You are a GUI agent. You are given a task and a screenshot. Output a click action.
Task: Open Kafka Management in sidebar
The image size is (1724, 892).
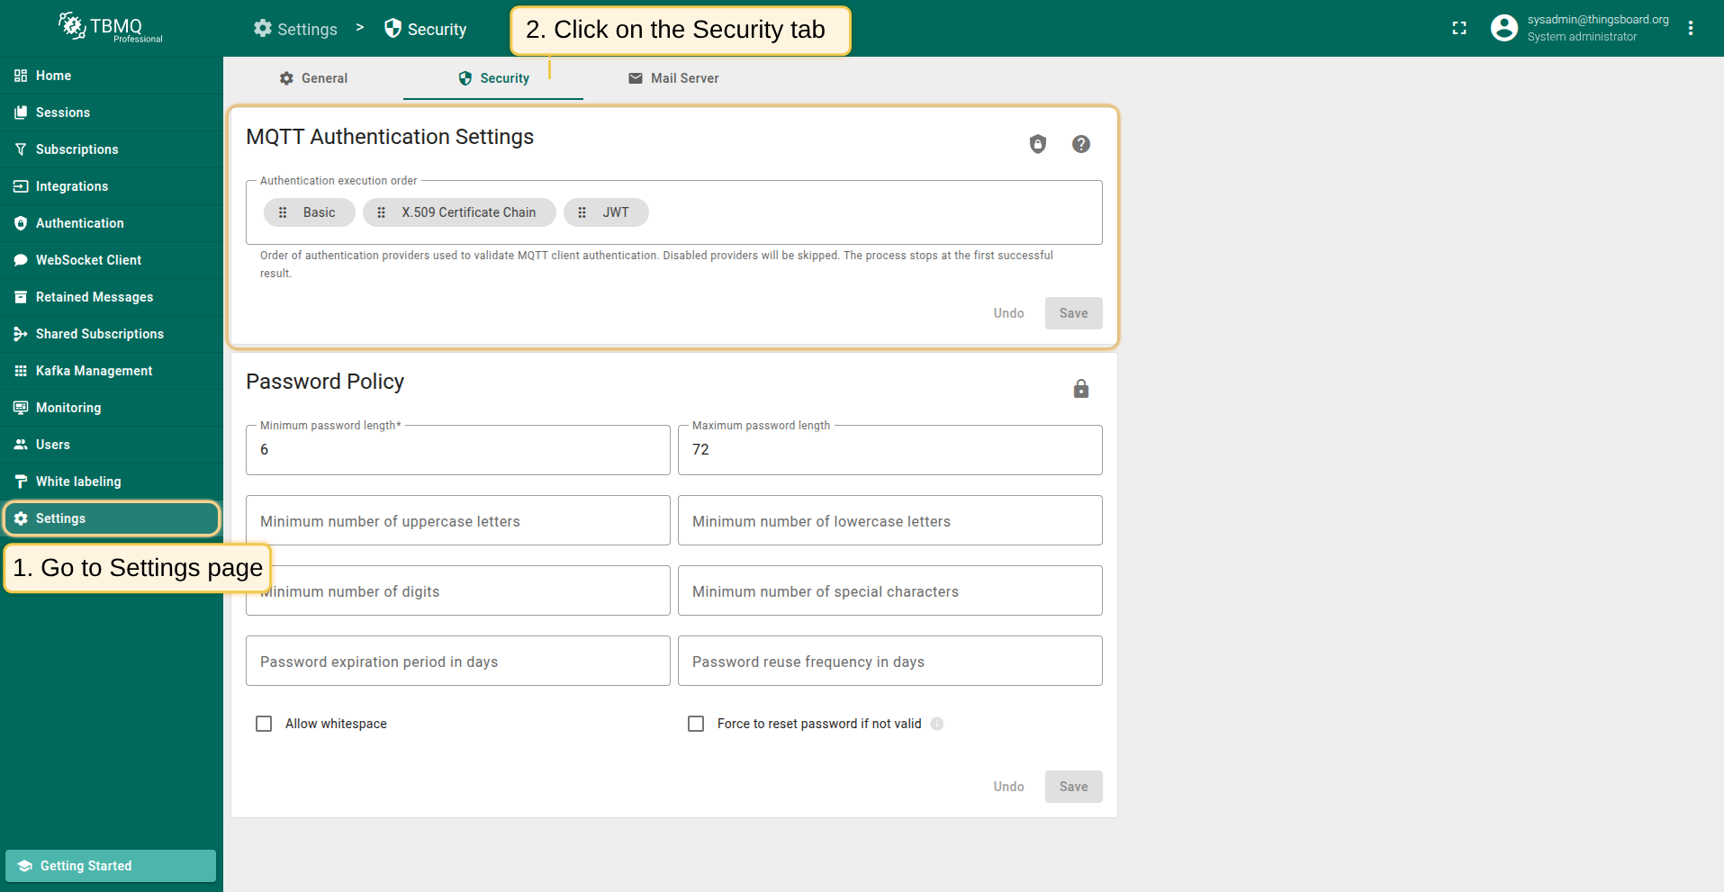(94, 371)
